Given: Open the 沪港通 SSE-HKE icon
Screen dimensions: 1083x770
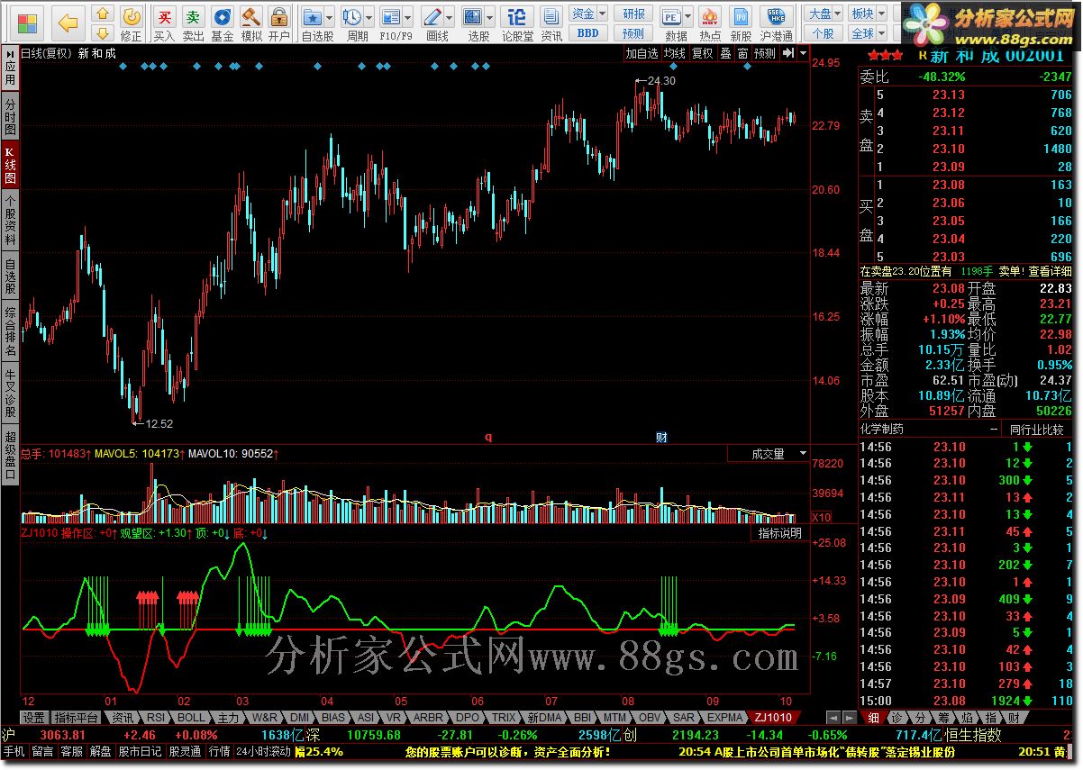Looking at the screenshot, I should (x=776, y=17).
